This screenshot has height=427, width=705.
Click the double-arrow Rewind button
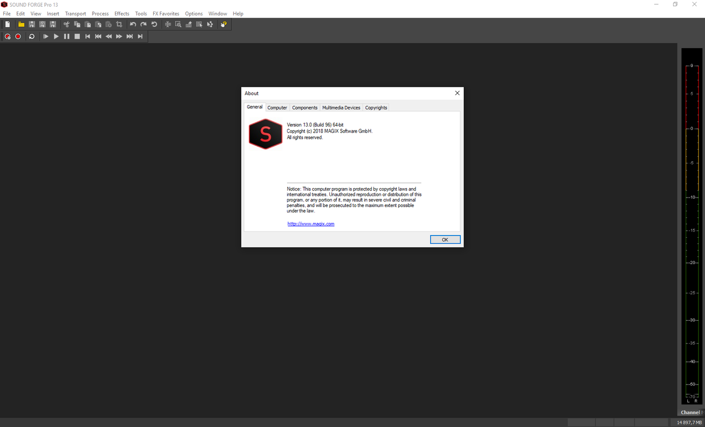pos(109,36)
